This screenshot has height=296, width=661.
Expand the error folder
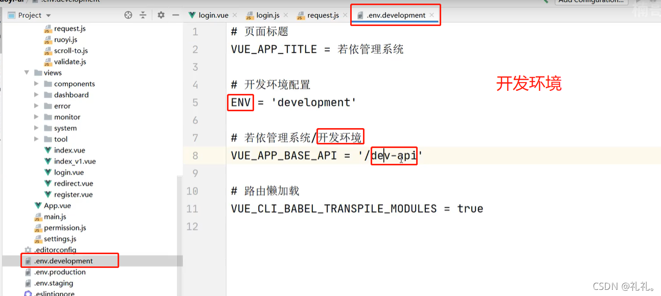pos(36,106)
